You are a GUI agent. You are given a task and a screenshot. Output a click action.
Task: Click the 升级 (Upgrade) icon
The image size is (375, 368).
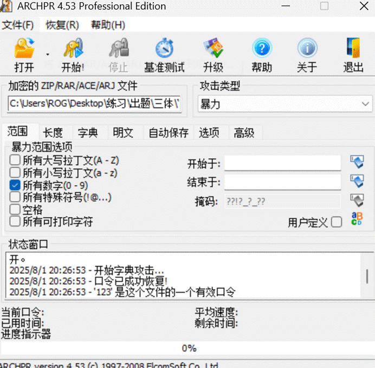213,48
